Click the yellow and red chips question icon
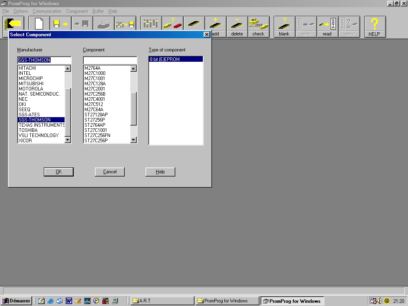The height and width of the screenshot is (306, 408). click(173, 24)
